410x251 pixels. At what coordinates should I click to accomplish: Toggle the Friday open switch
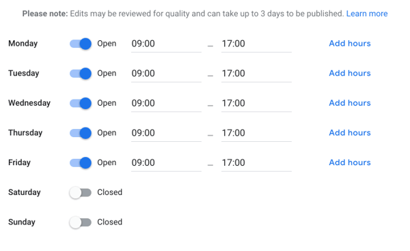click(x=81, y=162)
